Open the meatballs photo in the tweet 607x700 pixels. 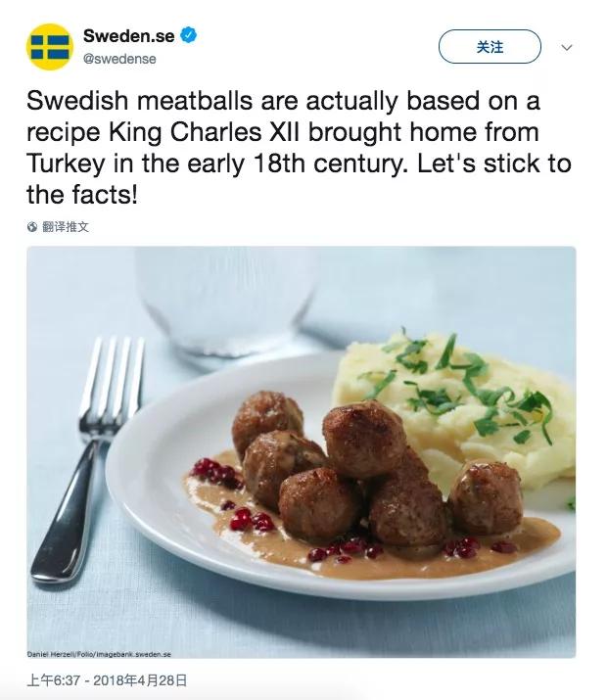click(302, 450)
